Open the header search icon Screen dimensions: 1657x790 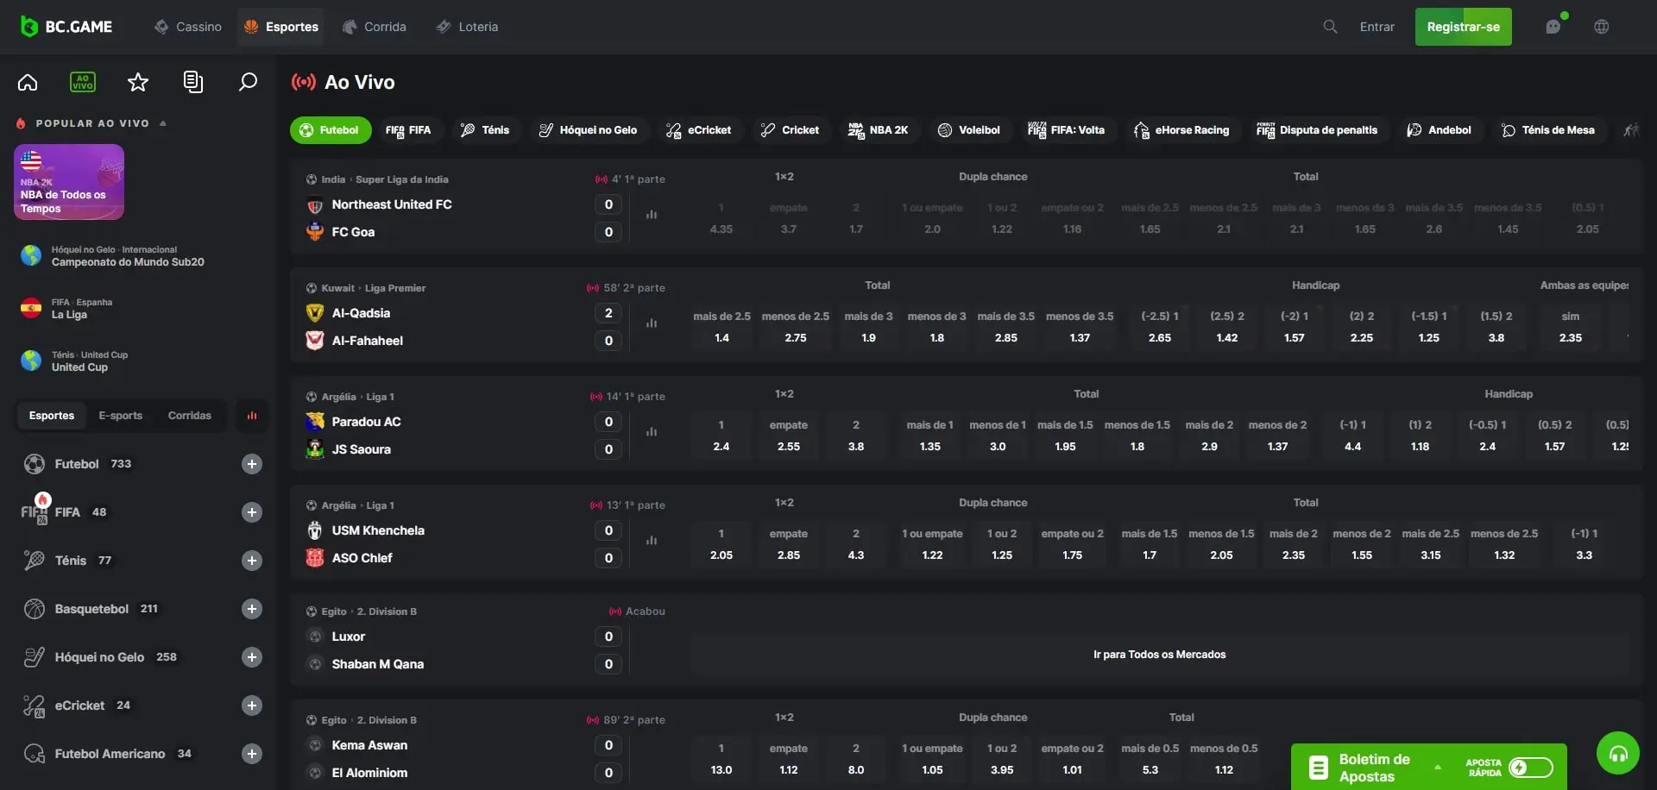pos(1330,27)
